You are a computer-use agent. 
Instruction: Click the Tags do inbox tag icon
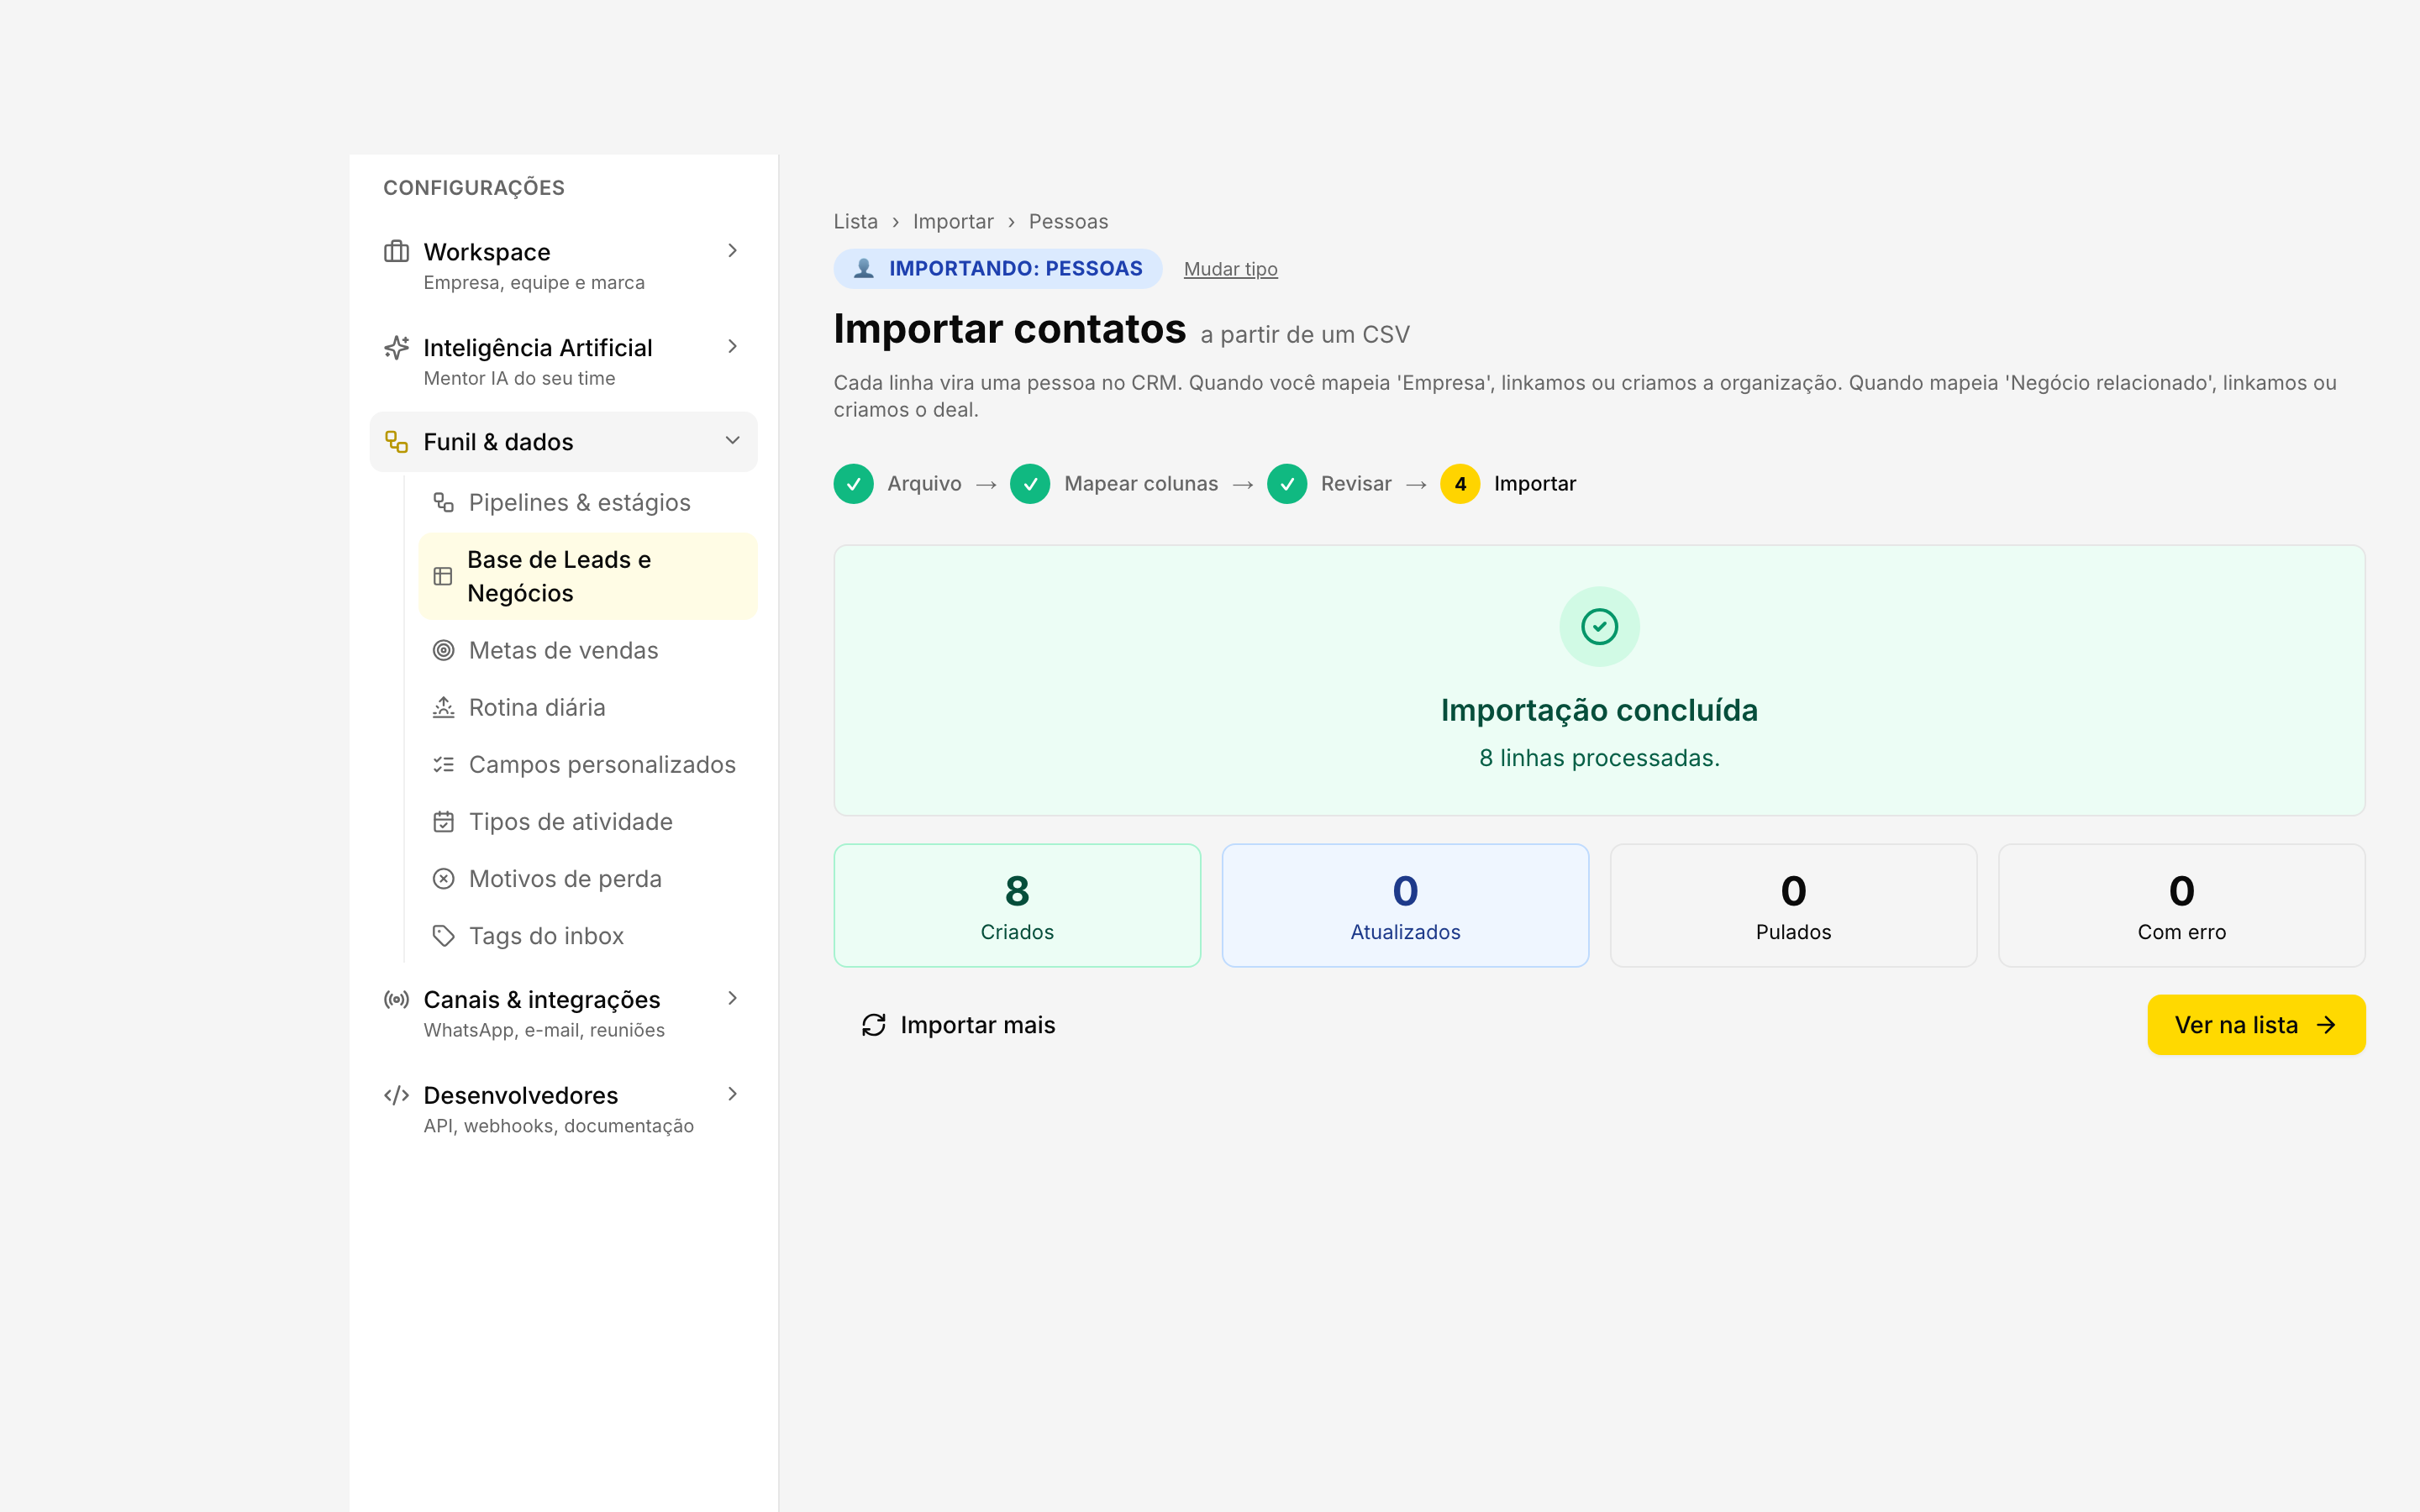(444, 935)
